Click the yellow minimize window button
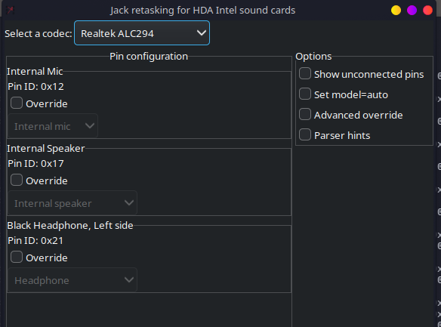441x327 pixels. click(396, 11)
